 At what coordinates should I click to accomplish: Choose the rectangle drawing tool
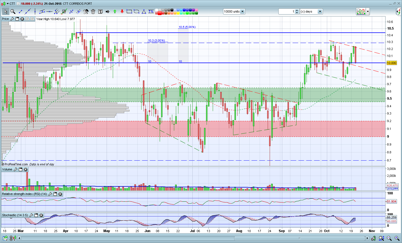click(x=129, y=11)
